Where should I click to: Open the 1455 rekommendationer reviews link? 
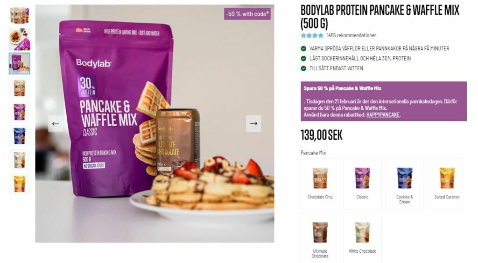tap(351, 35)
